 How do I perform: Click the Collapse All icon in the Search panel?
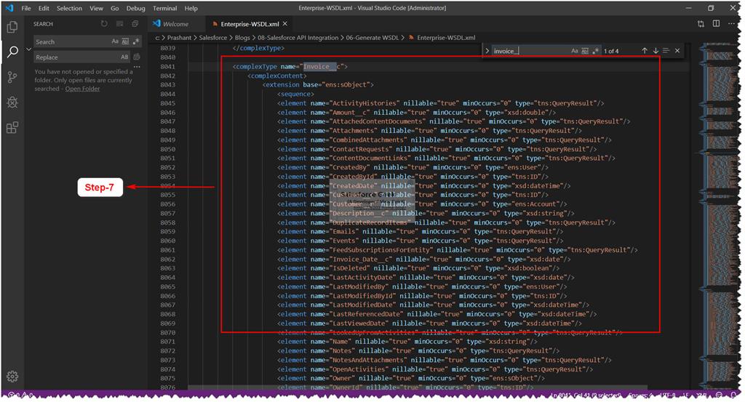click(x=135, y=24)
